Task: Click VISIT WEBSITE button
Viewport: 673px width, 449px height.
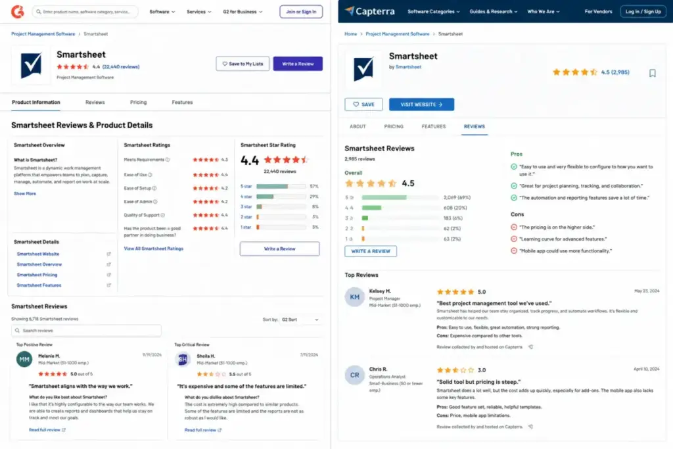Action: (421, 105)
